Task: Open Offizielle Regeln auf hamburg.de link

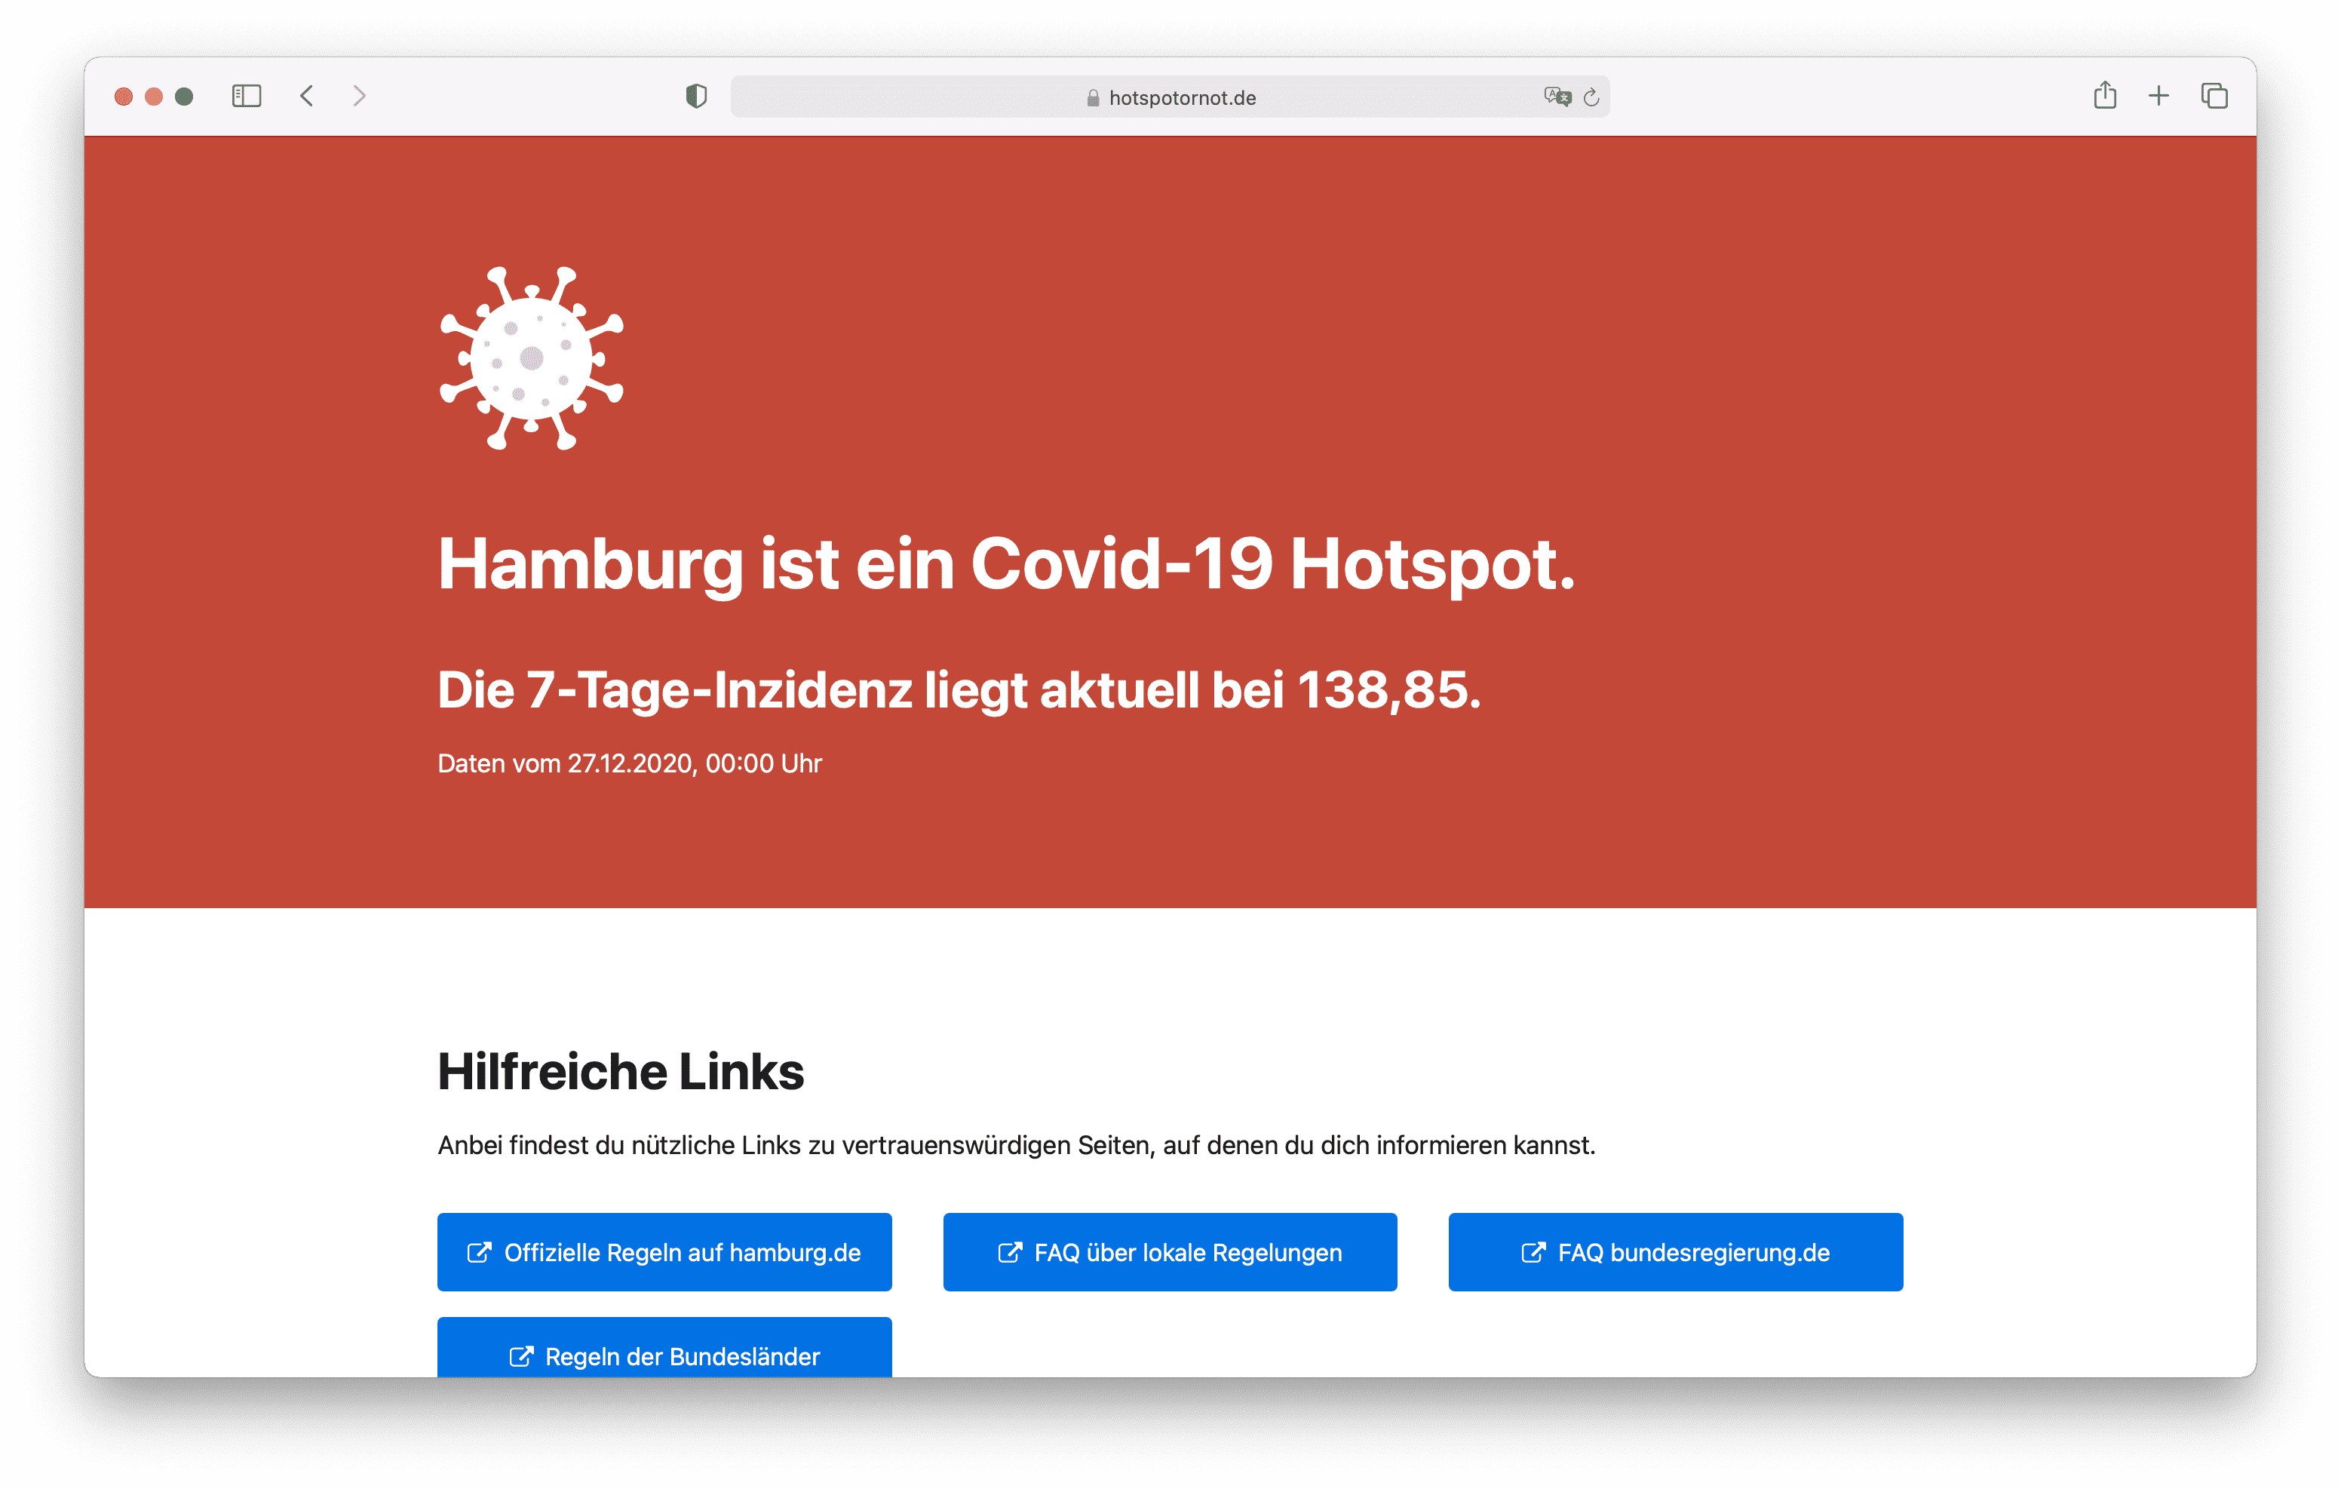Action: [x=664, y=1251]
